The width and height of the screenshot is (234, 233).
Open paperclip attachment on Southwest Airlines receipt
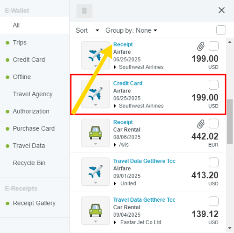tap(201, 46)
